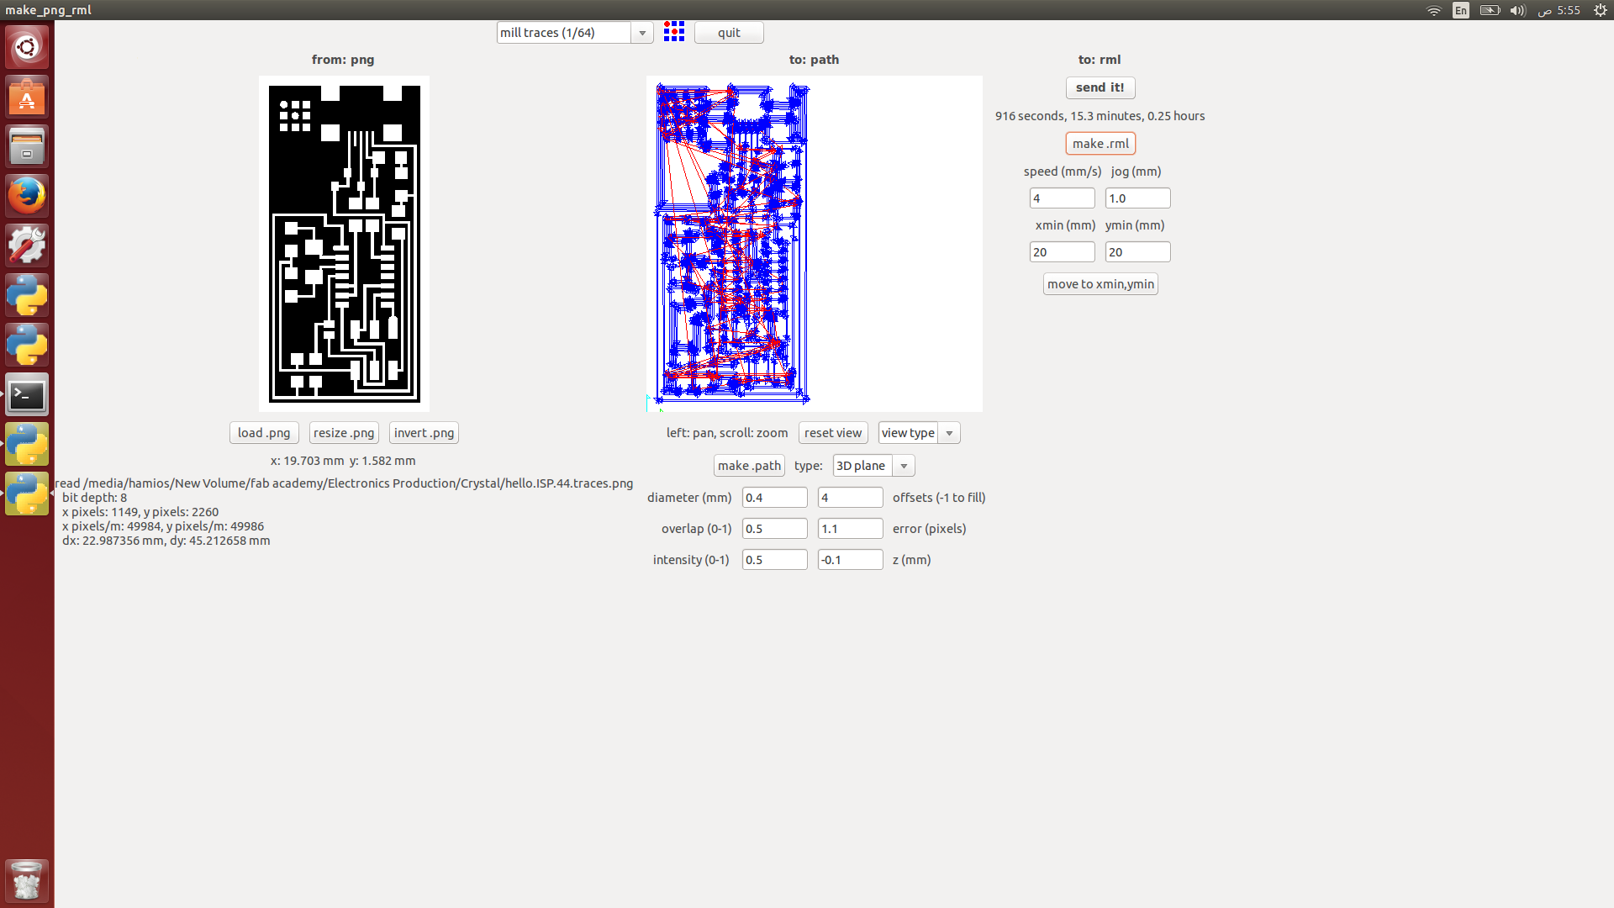Open the Ubuntu Dash home icon
The image size is (1614, 908).
pyautogui.click(x=27, y=47)
